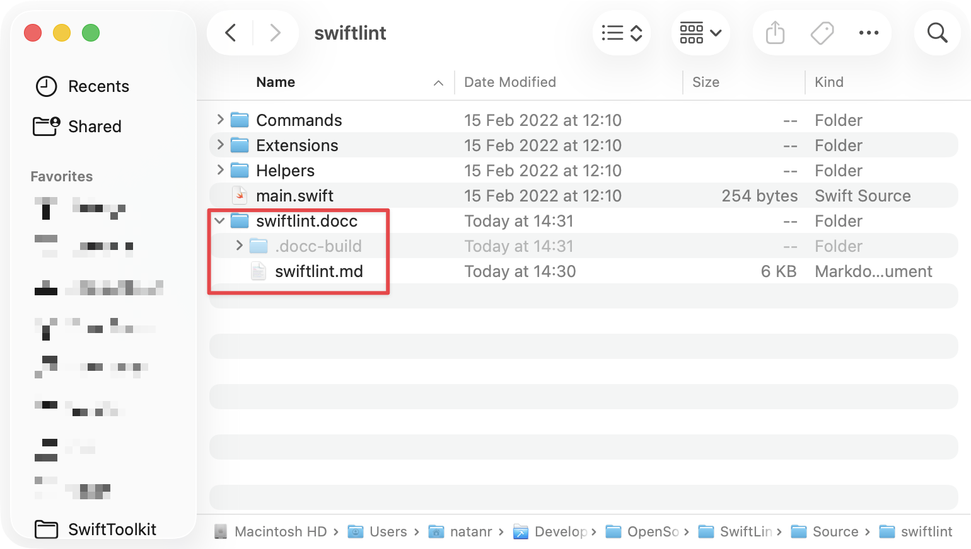Start a search with the magnifying glass icon
Image resolution: width=971 pixels, height=549 pixels.
click(937, 33)
